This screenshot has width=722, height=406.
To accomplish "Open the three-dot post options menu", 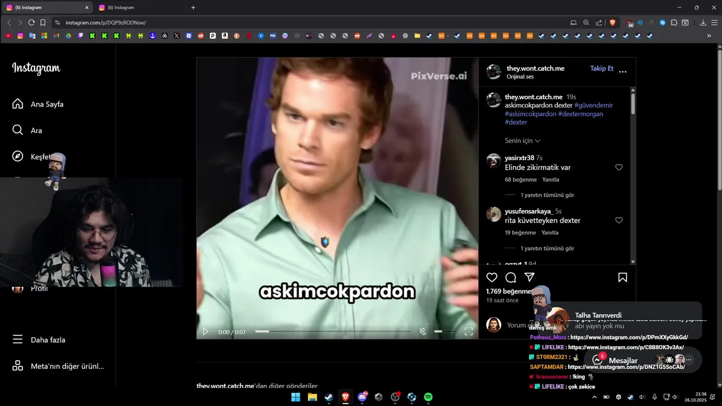I will [623, 72].
